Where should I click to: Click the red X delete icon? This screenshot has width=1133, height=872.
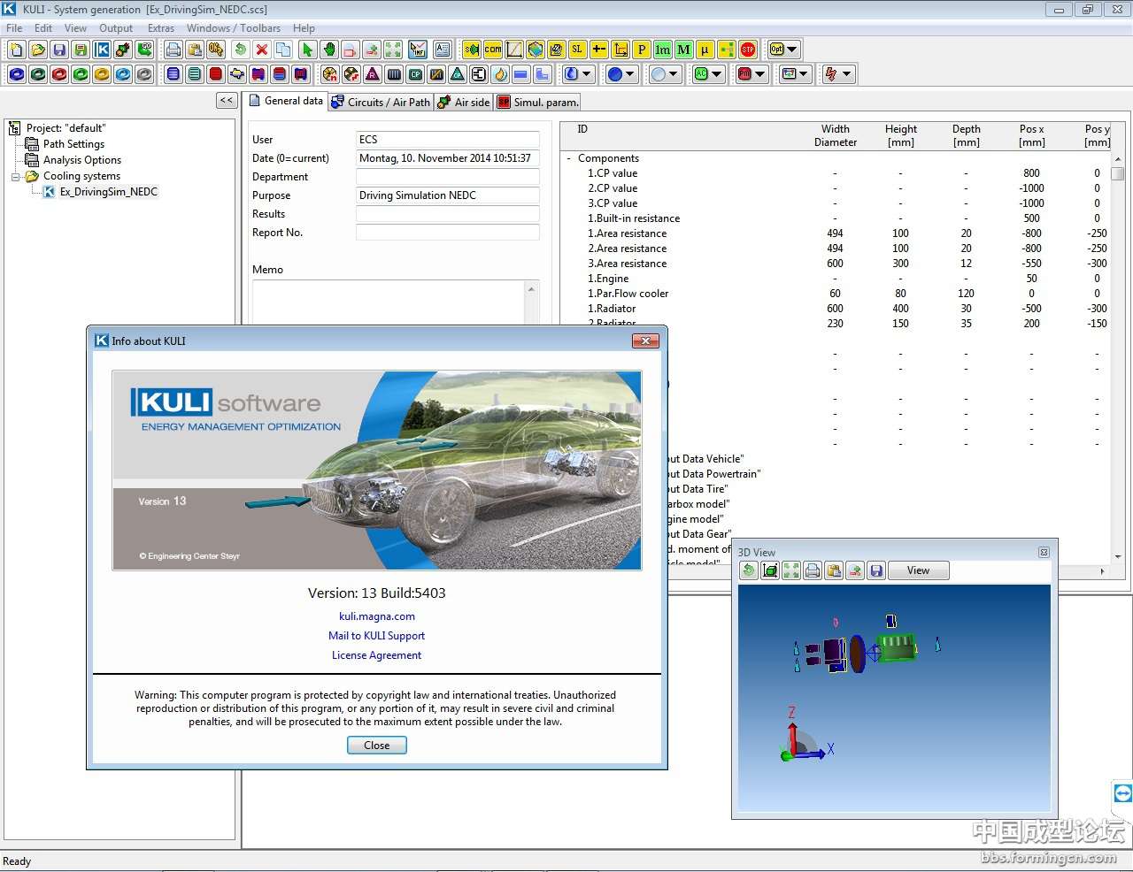tap(261, 50)
